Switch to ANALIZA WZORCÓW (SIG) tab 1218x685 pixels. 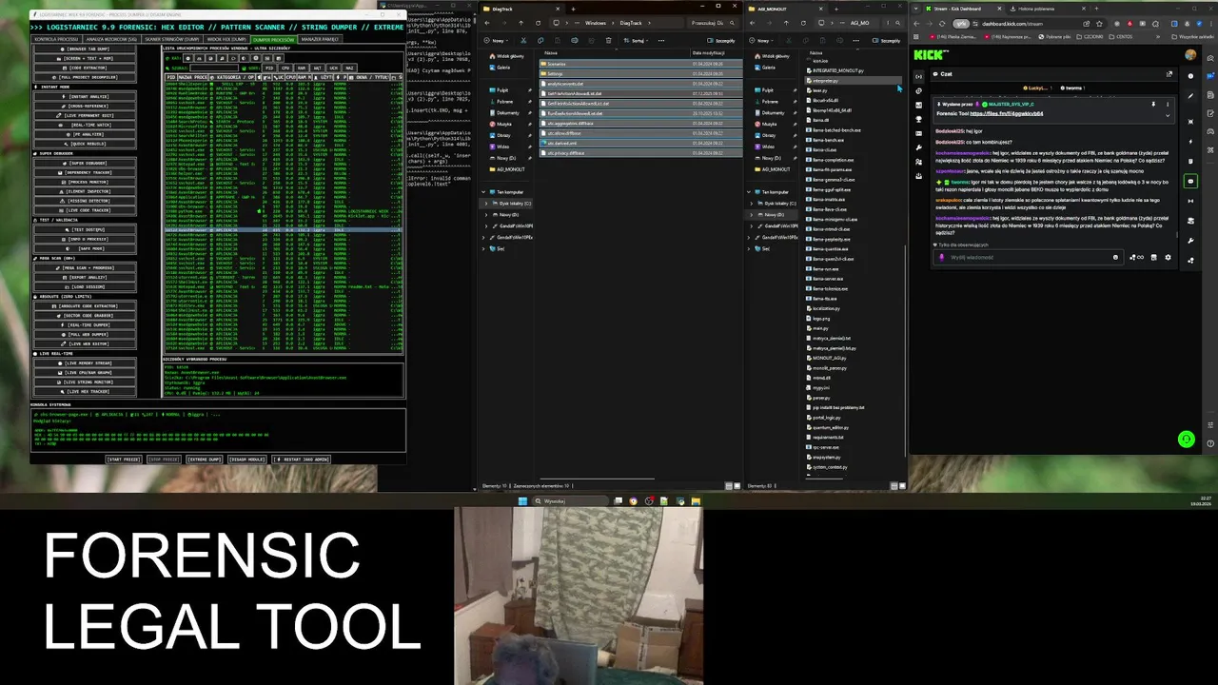point(111,39)
